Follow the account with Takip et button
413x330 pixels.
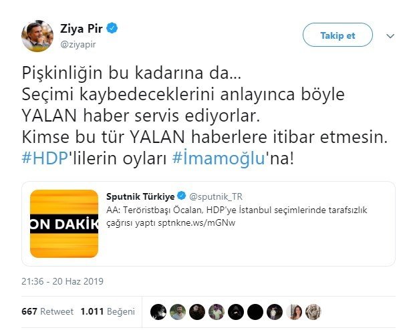(337, 35)
